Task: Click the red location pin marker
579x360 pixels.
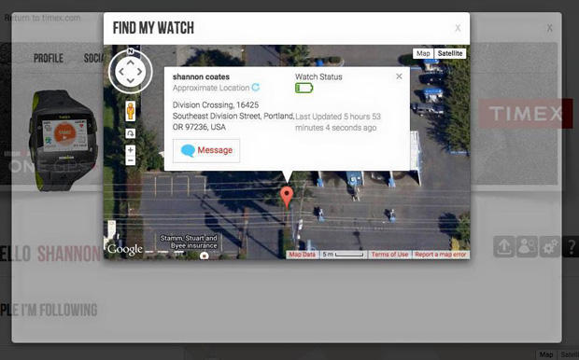Action: pyautogui.click(x=287, y=198)
